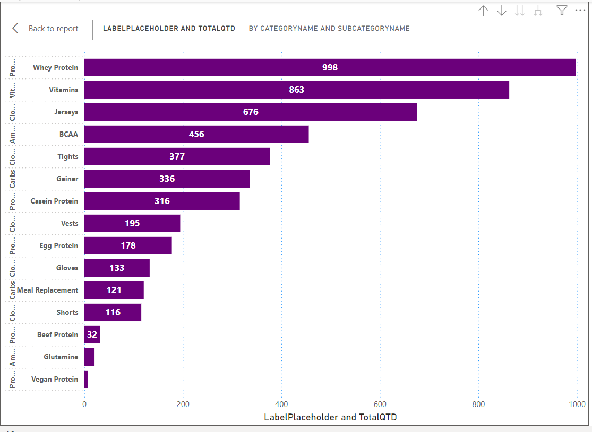Click the 400 tick on the x-axis

(x=281, y=404)
